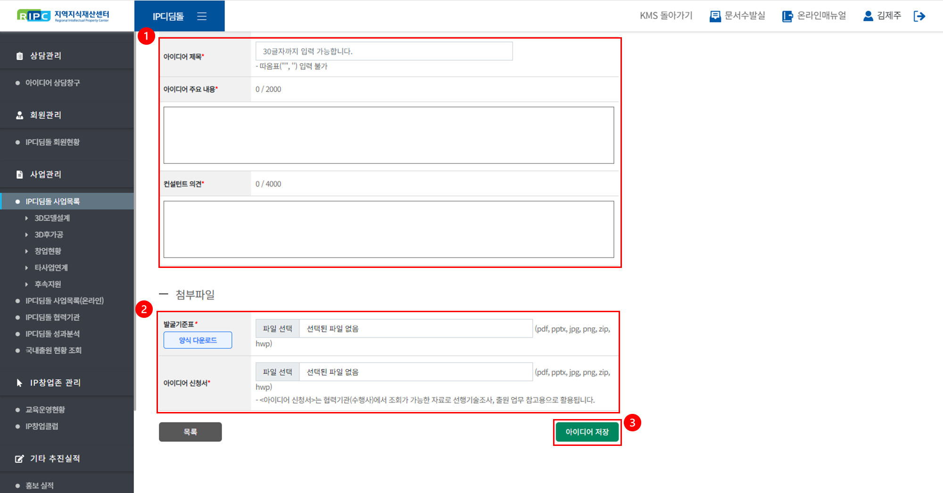Download the 발굴기준표 form via 양식 다운로드
The width and height of the screenshot is (943, 493).
(198, 340)
